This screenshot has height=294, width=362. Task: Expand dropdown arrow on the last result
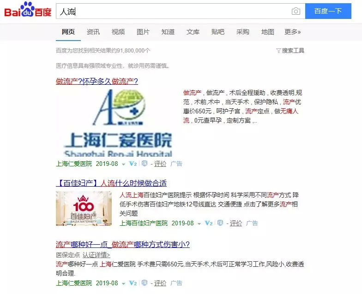pyautogui.click(x=124, y=284)
